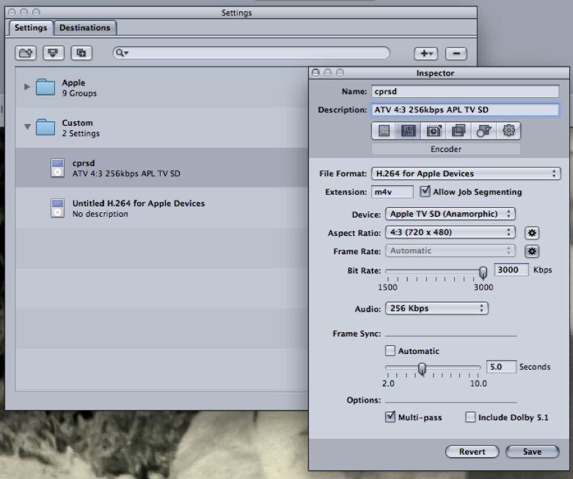The height and width of the screenshot is (479, 573).
Task: Disable Allow Job Segmenting checkbox
Action: pos(426,192)
